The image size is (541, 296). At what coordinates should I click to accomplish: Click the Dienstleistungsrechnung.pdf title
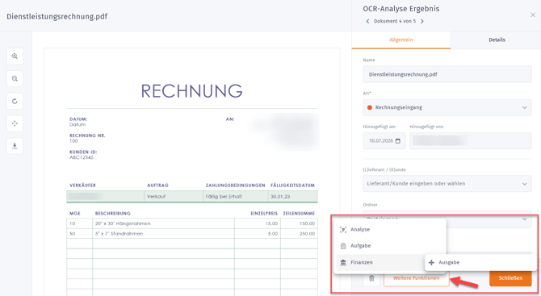(57, 17)
